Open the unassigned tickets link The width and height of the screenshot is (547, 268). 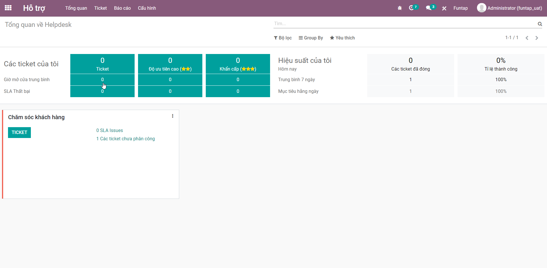[x=125, y=139]
